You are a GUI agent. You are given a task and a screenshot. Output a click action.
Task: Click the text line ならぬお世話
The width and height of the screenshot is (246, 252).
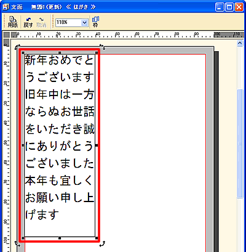coord(60,112)
